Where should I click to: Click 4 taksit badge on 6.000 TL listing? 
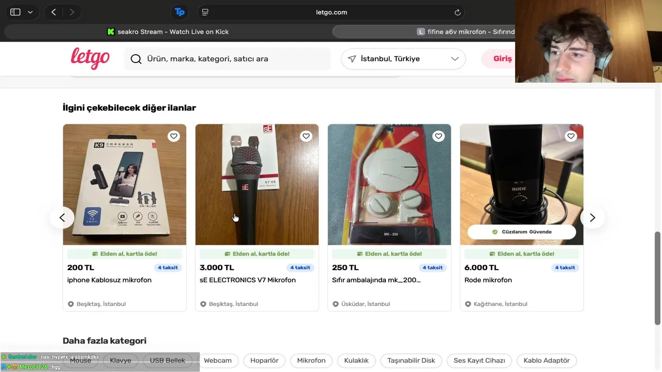pos(565,268)
